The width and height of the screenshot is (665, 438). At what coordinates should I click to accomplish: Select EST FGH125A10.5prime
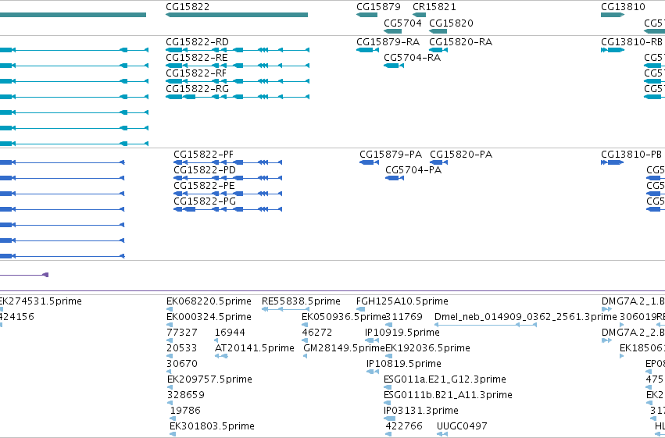(x=360, y=309)
